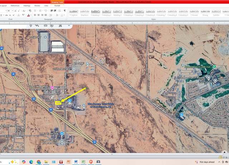Open the underline style dropdown arrow
The height and width of the screenshot is (165, 229).
tap(4, 15)
